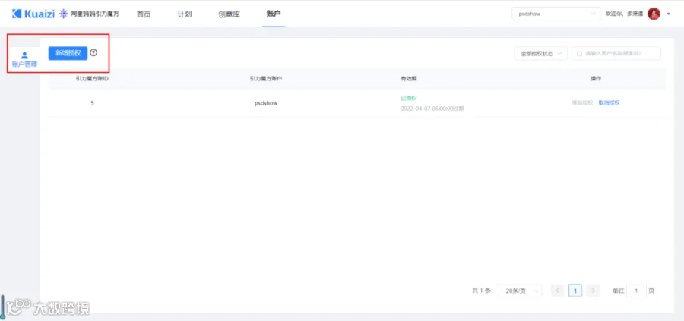Screen dimensions: 684x321
Task: Click the 引力魔方账户 column header
Action: [266, 78]
